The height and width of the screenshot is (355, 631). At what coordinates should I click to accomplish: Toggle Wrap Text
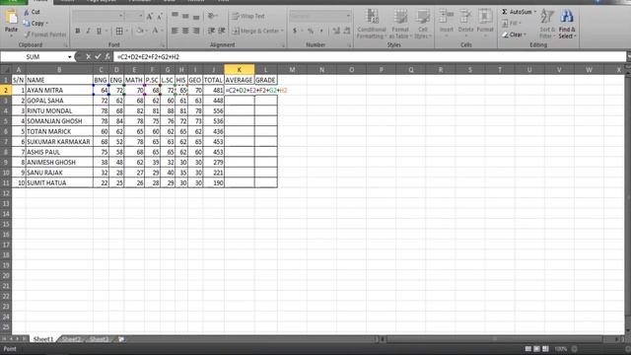coord(248,16)
